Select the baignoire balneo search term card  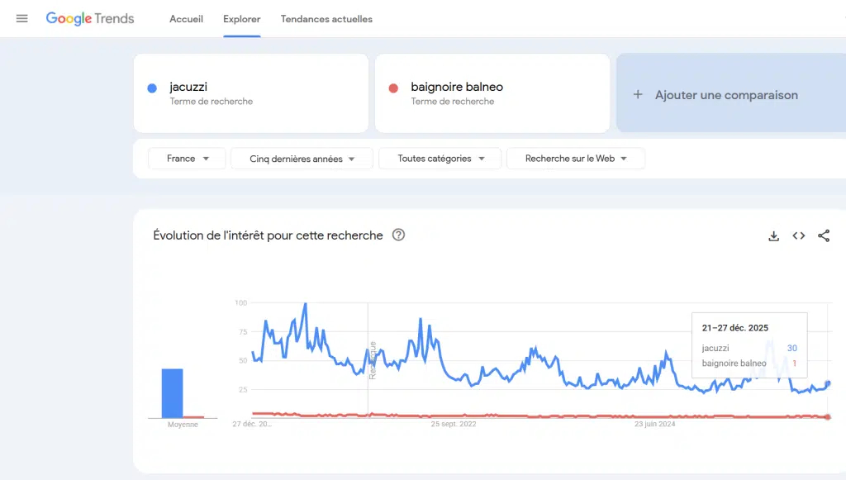pos(492,93)
